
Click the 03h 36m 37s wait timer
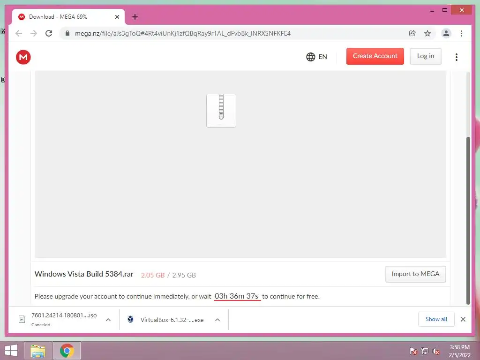click(237, 296)
